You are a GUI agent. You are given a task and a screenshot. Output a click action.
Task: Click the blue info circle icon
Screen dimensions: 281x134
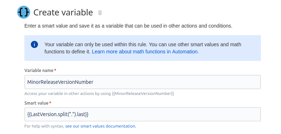coord(34,44)
